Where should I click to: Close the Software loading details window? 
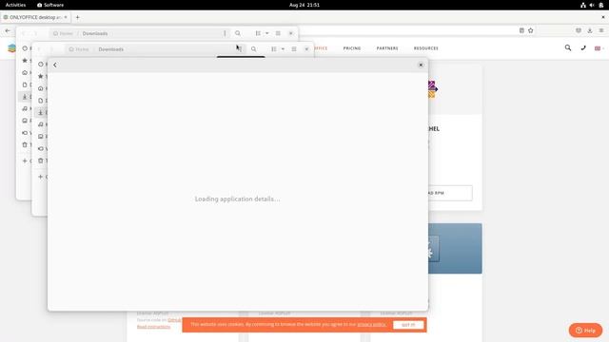pos(421,66)
